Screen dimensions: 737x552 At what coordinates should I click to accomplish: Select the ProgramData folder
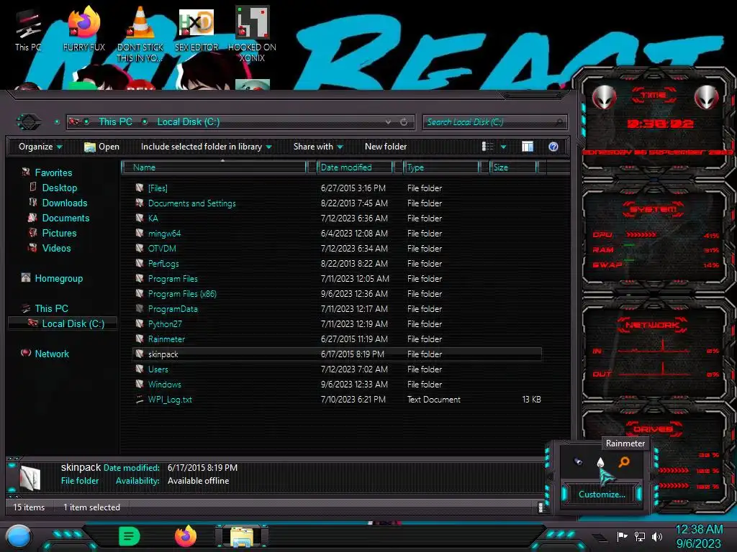[338, 309]
